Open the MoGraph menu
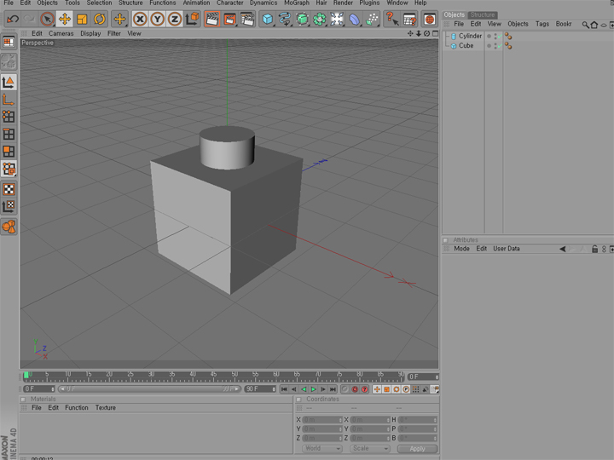Screen dimensions: 614x460 click(297, 3)
